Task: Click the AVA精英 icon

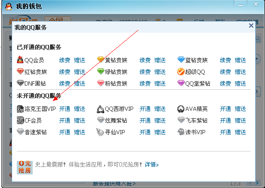Action: [x=181, y=109]
